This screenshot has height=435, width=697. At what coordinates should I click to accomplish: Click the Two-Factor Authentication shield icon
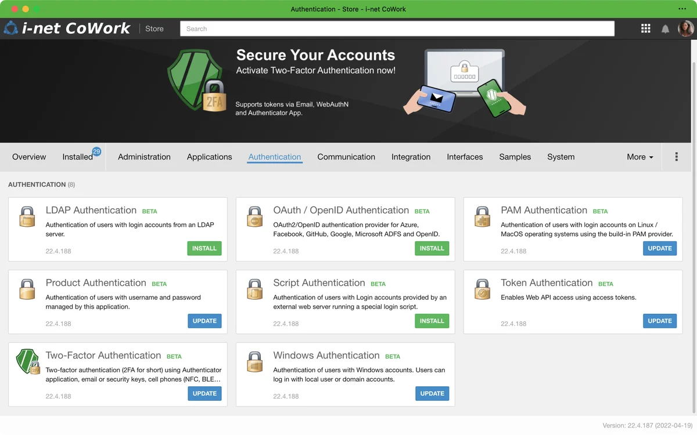27,361
